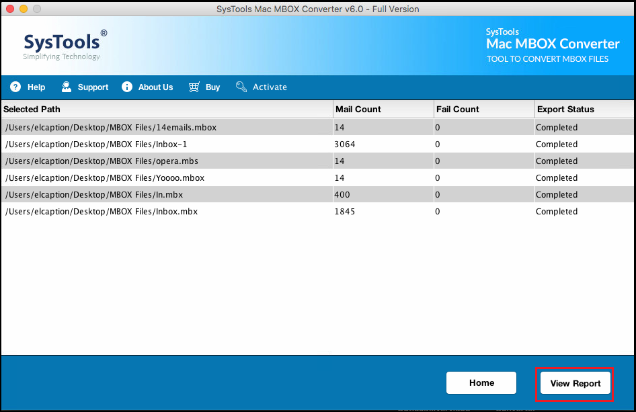Click Completed status for Inbox.mbx

[x=557, y=212]
